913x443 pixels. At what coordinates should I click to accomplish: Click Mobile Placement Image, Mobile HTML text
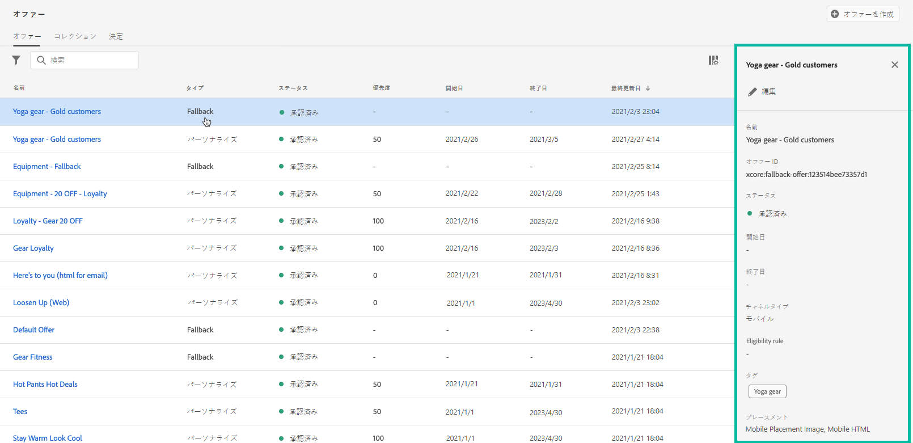coord(808,429)
